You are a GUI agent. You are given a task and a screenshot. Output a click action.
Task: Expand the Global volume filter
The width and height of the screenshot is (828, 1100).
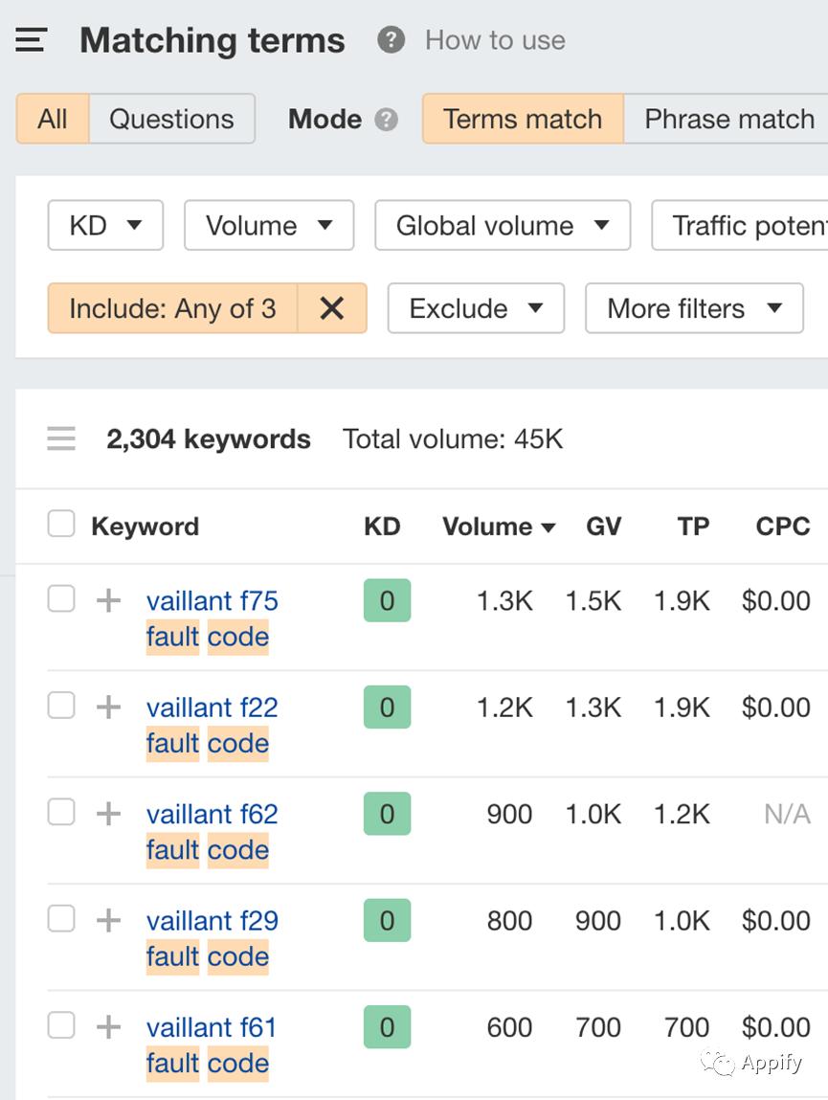pos(502,226)
